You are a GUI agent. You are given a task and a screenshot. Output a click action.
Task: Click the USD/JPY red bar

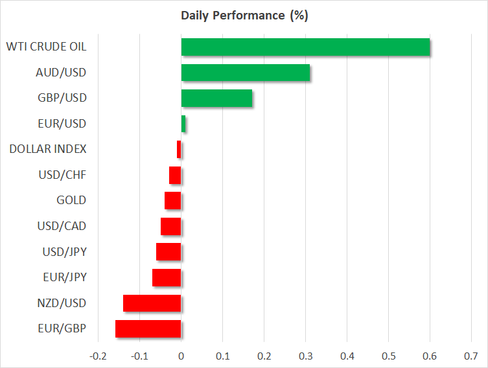click(x=168, y=252)
